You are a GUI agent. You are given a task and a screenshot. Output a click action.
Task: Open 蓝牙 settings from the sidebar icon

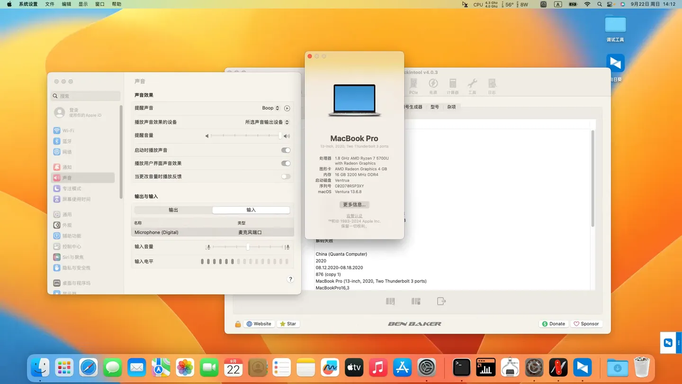(x=58, y=141)
